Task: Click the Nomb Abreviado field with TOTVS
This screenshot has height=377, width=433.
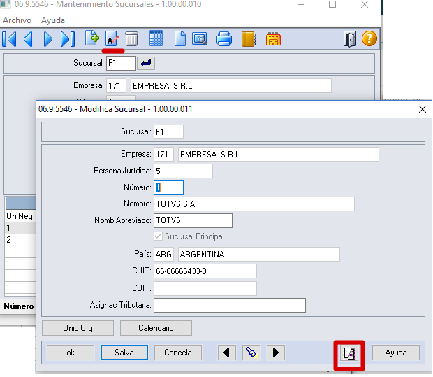Action: point(193,220)
